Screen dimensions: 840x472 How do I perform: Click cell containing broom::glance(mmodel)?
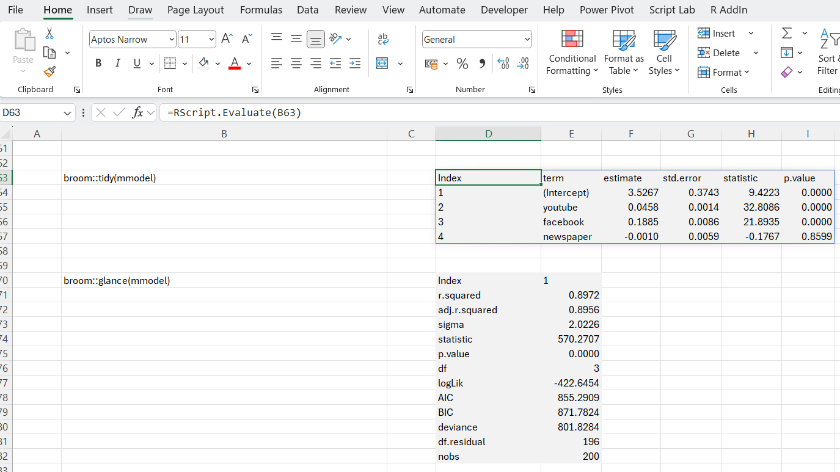224,281
